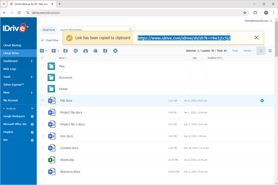This screenshot has width=278, height=185.
Task: Click the Dropbox help icon
Action: [32, 132]
